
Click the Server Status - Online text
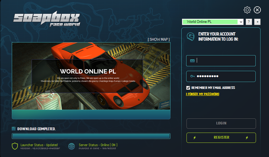(98, 145)
